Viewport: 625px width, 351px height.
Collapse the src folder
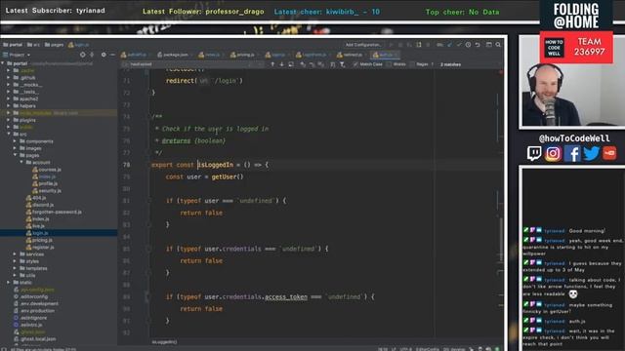(9, 135)
